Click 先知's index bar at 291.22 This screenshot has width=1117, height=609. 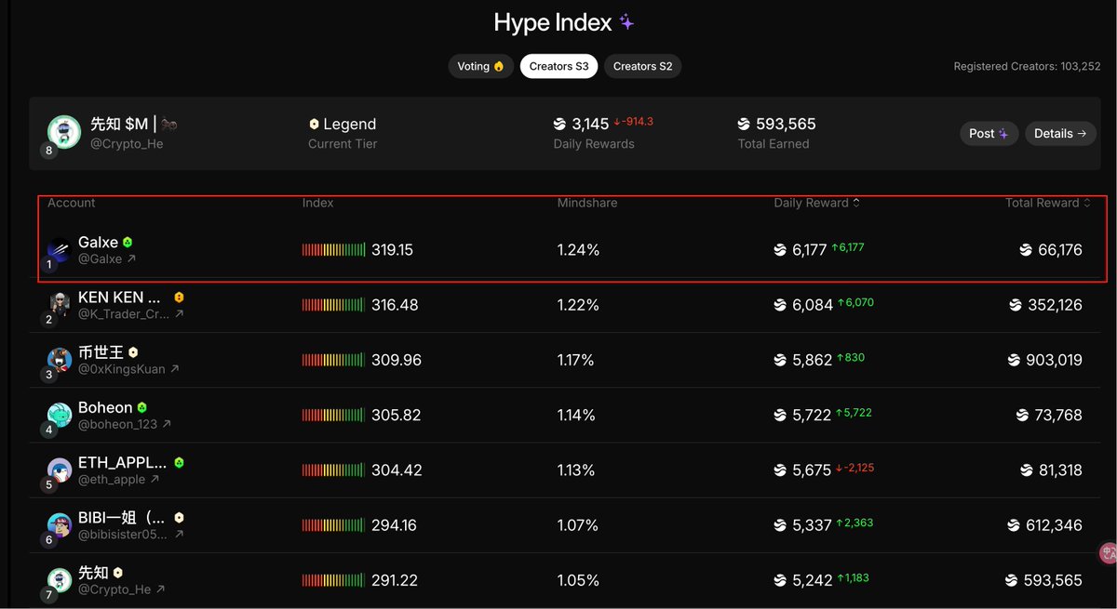(x=334, y=580)
